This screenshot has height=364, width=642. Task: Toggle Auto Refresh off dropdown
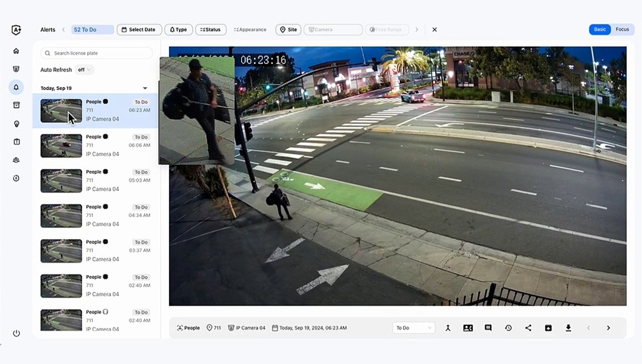pyautogui.click(x=84, y=70)
